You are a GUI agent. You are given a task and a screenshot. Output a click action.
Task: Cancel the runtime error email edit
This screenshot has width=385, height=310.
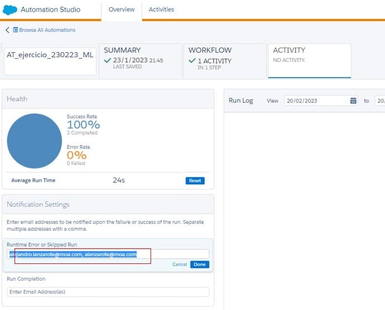(179, 264)
